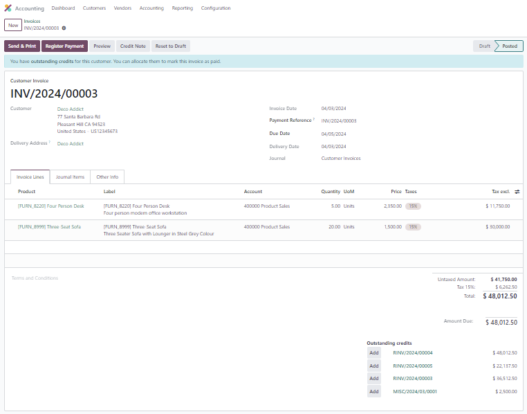527x414 pixels.
Task: Open the Configuration menu
Action: pos(216,8)
